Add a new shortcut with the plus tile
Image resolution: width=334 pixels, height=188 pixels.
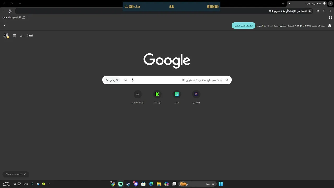pyautogui.click(x=138, y=97)
